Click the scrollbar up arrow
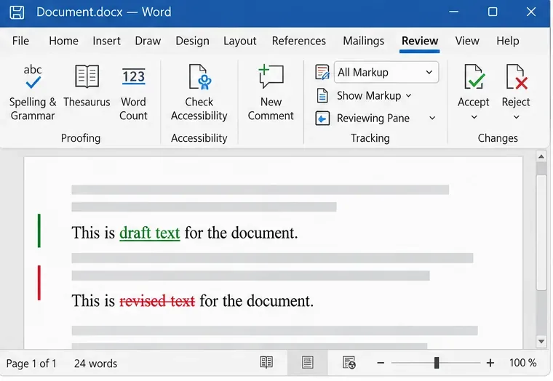 pos(541,156)
